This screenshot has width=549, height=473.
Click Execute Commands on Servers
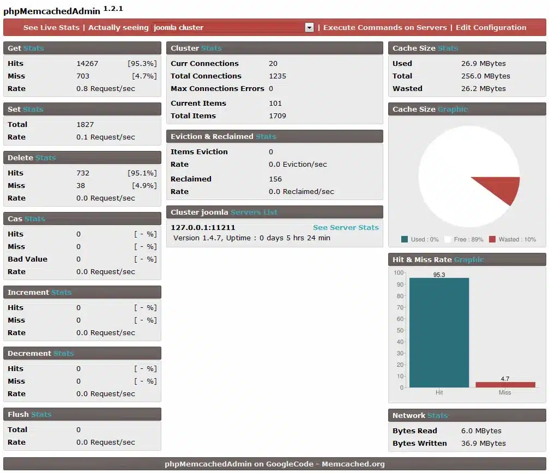385,27
